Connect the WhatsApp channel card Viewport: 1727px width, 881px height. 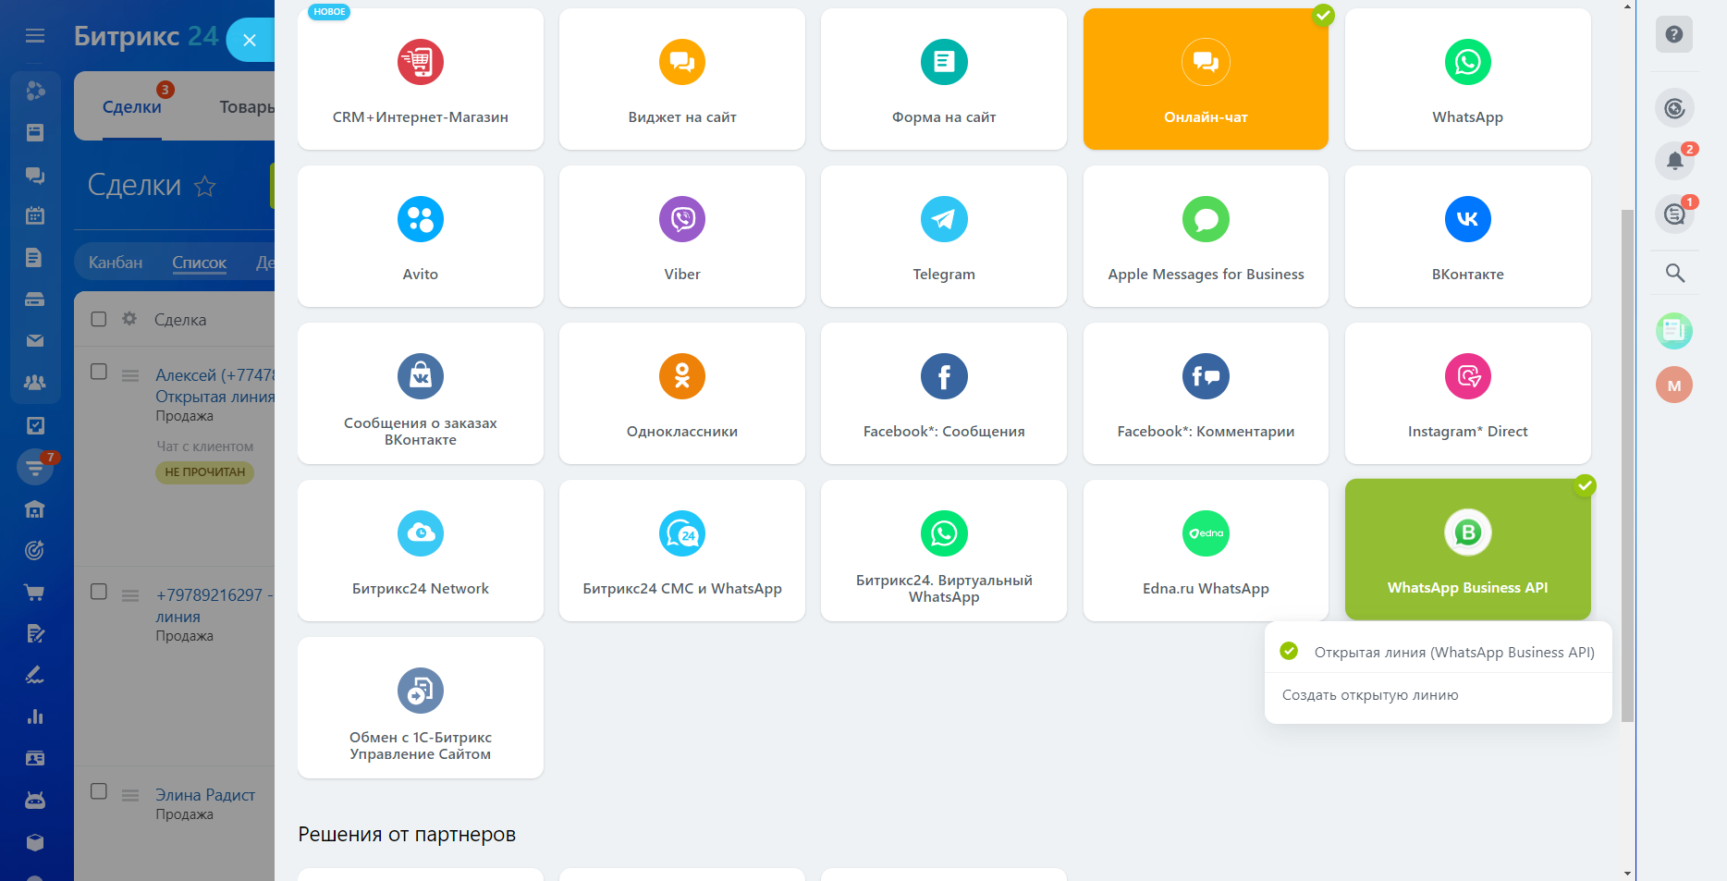[1468, 79]
